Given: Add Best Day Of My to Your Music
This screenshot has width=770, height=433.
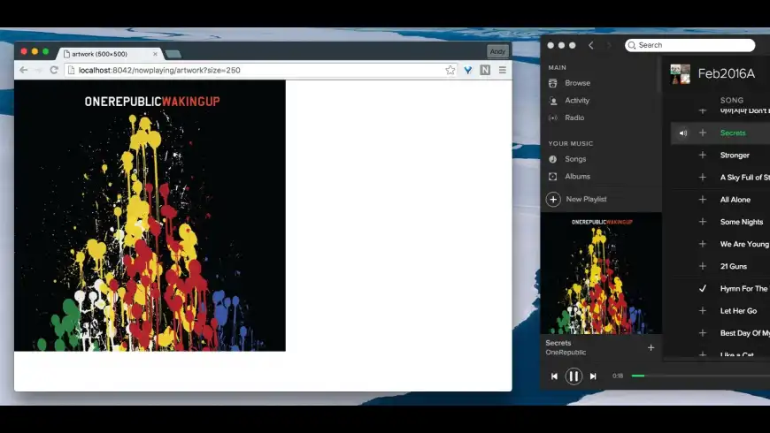Looking at the screenshot, I should pyautogui.click(x=703, y=333).
